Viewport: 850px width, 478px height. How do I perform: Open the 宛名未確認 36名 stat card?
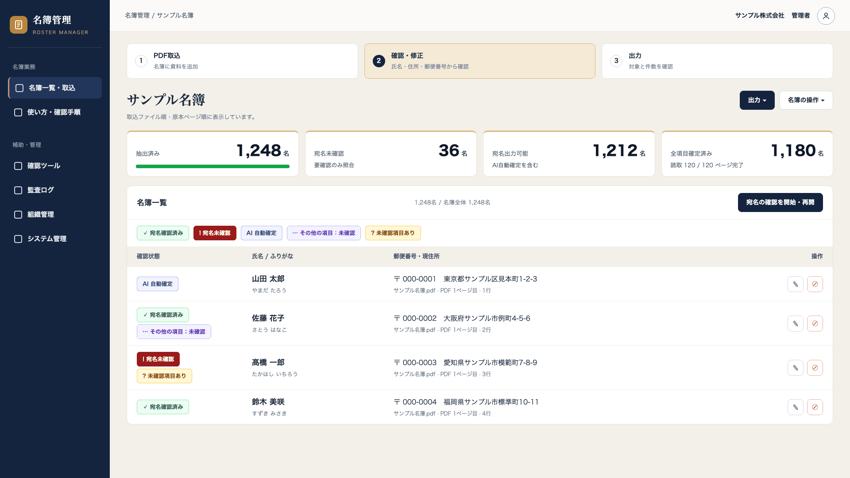tap(391, 154)
